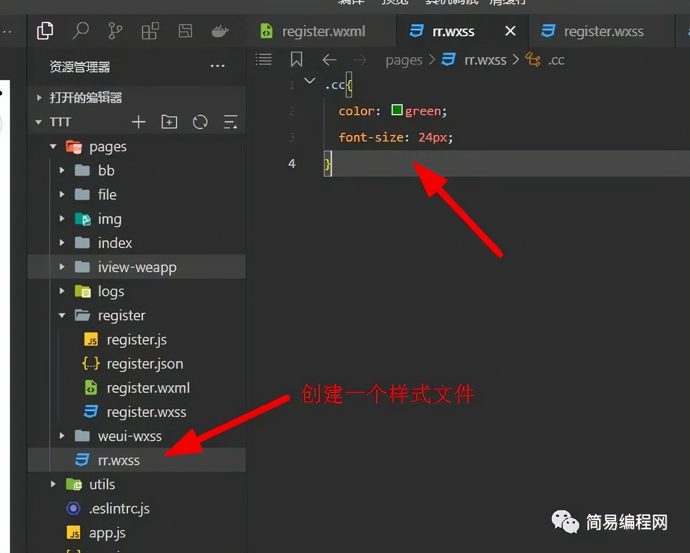Click the New Folder icon in Explorer
Screen dimensions: 690x553
[169, 122]
